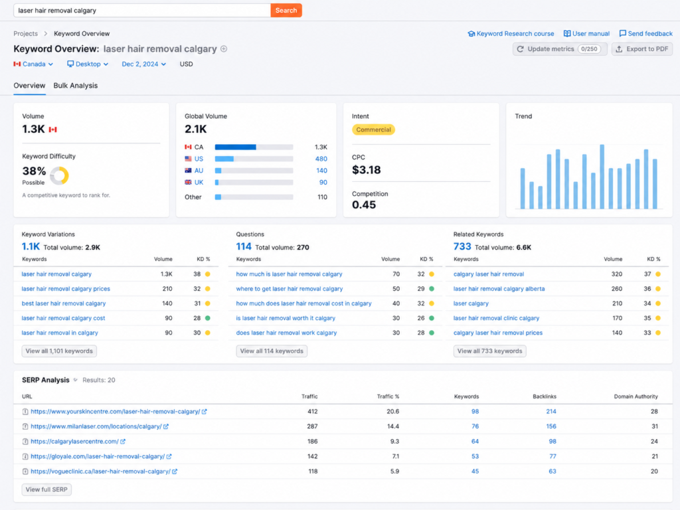
Task: Switch to the Bulk Analysis tab
Action: pyautogui.click(x=76, y=86)
